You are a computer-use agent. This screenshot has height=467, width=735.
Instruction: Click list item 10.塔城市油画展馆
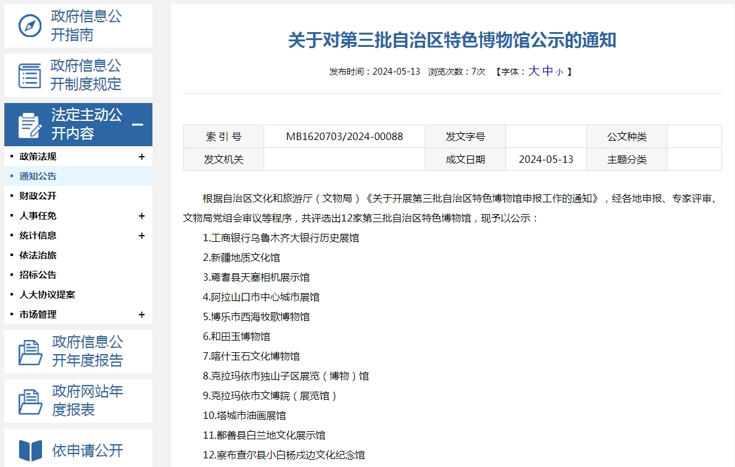click(244, 415)
